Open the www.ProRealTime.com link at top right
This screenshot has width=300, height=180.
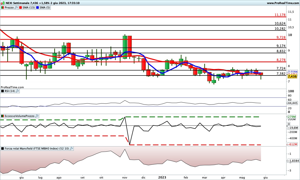coord(283,3)
